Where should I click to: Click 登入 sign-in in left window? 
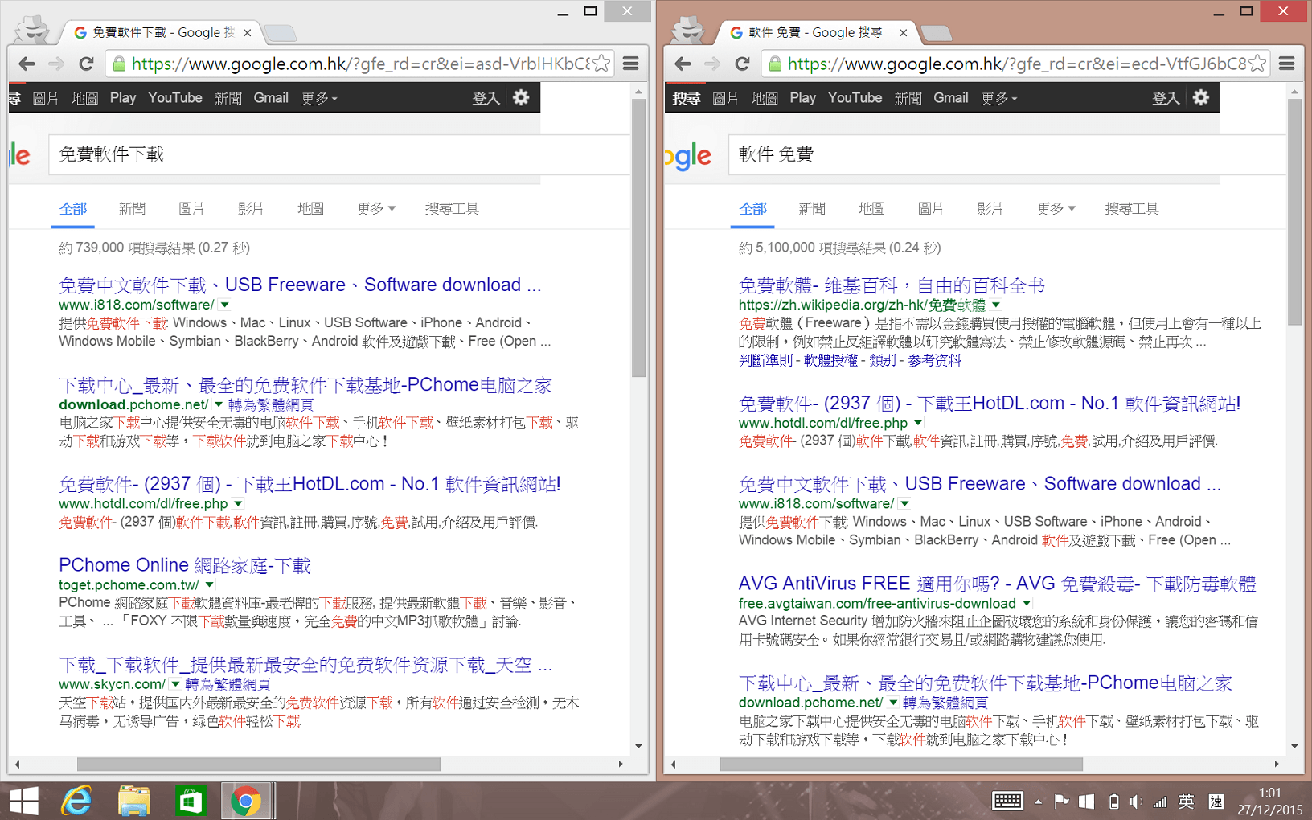point(486,98)
